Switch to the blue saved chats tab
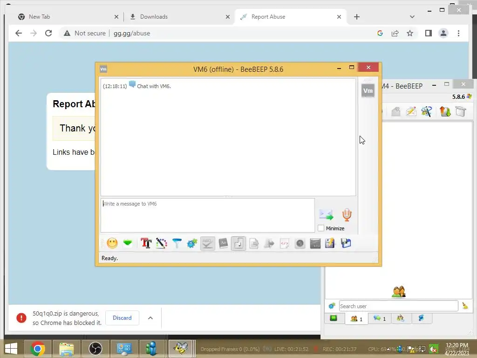477x358 pixels. click(422, 318)
